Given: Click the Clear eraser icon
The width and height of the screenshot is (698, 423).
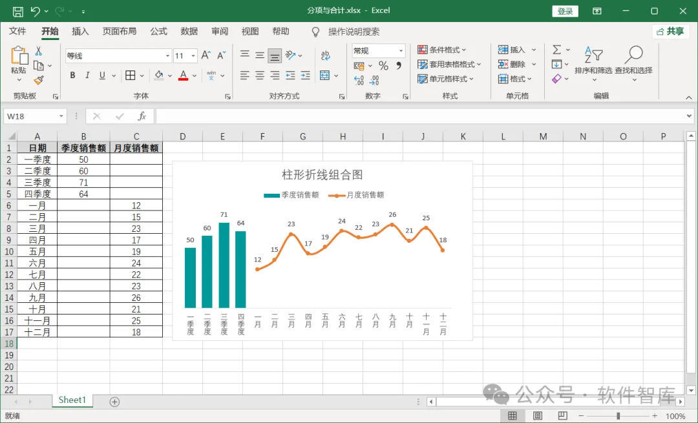Looking at the screenshot, I should (556, 79).
